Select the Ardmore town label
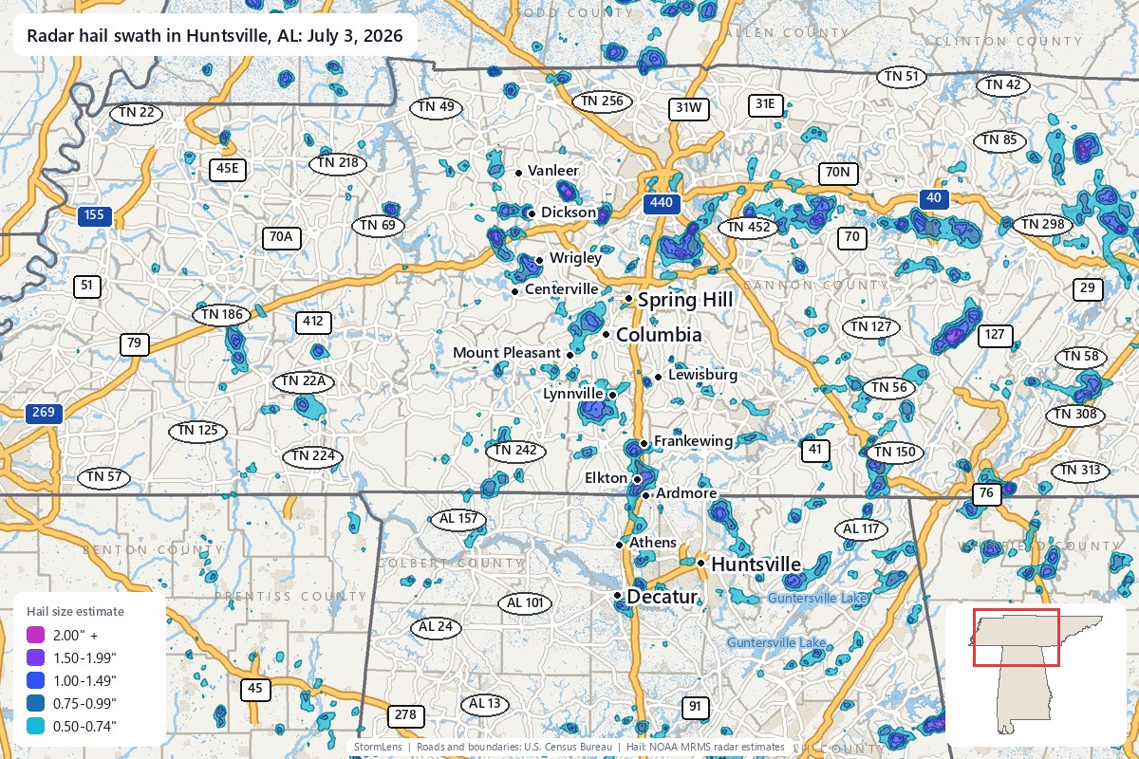Screen dimensions: 1139x759 click(686, 493)
